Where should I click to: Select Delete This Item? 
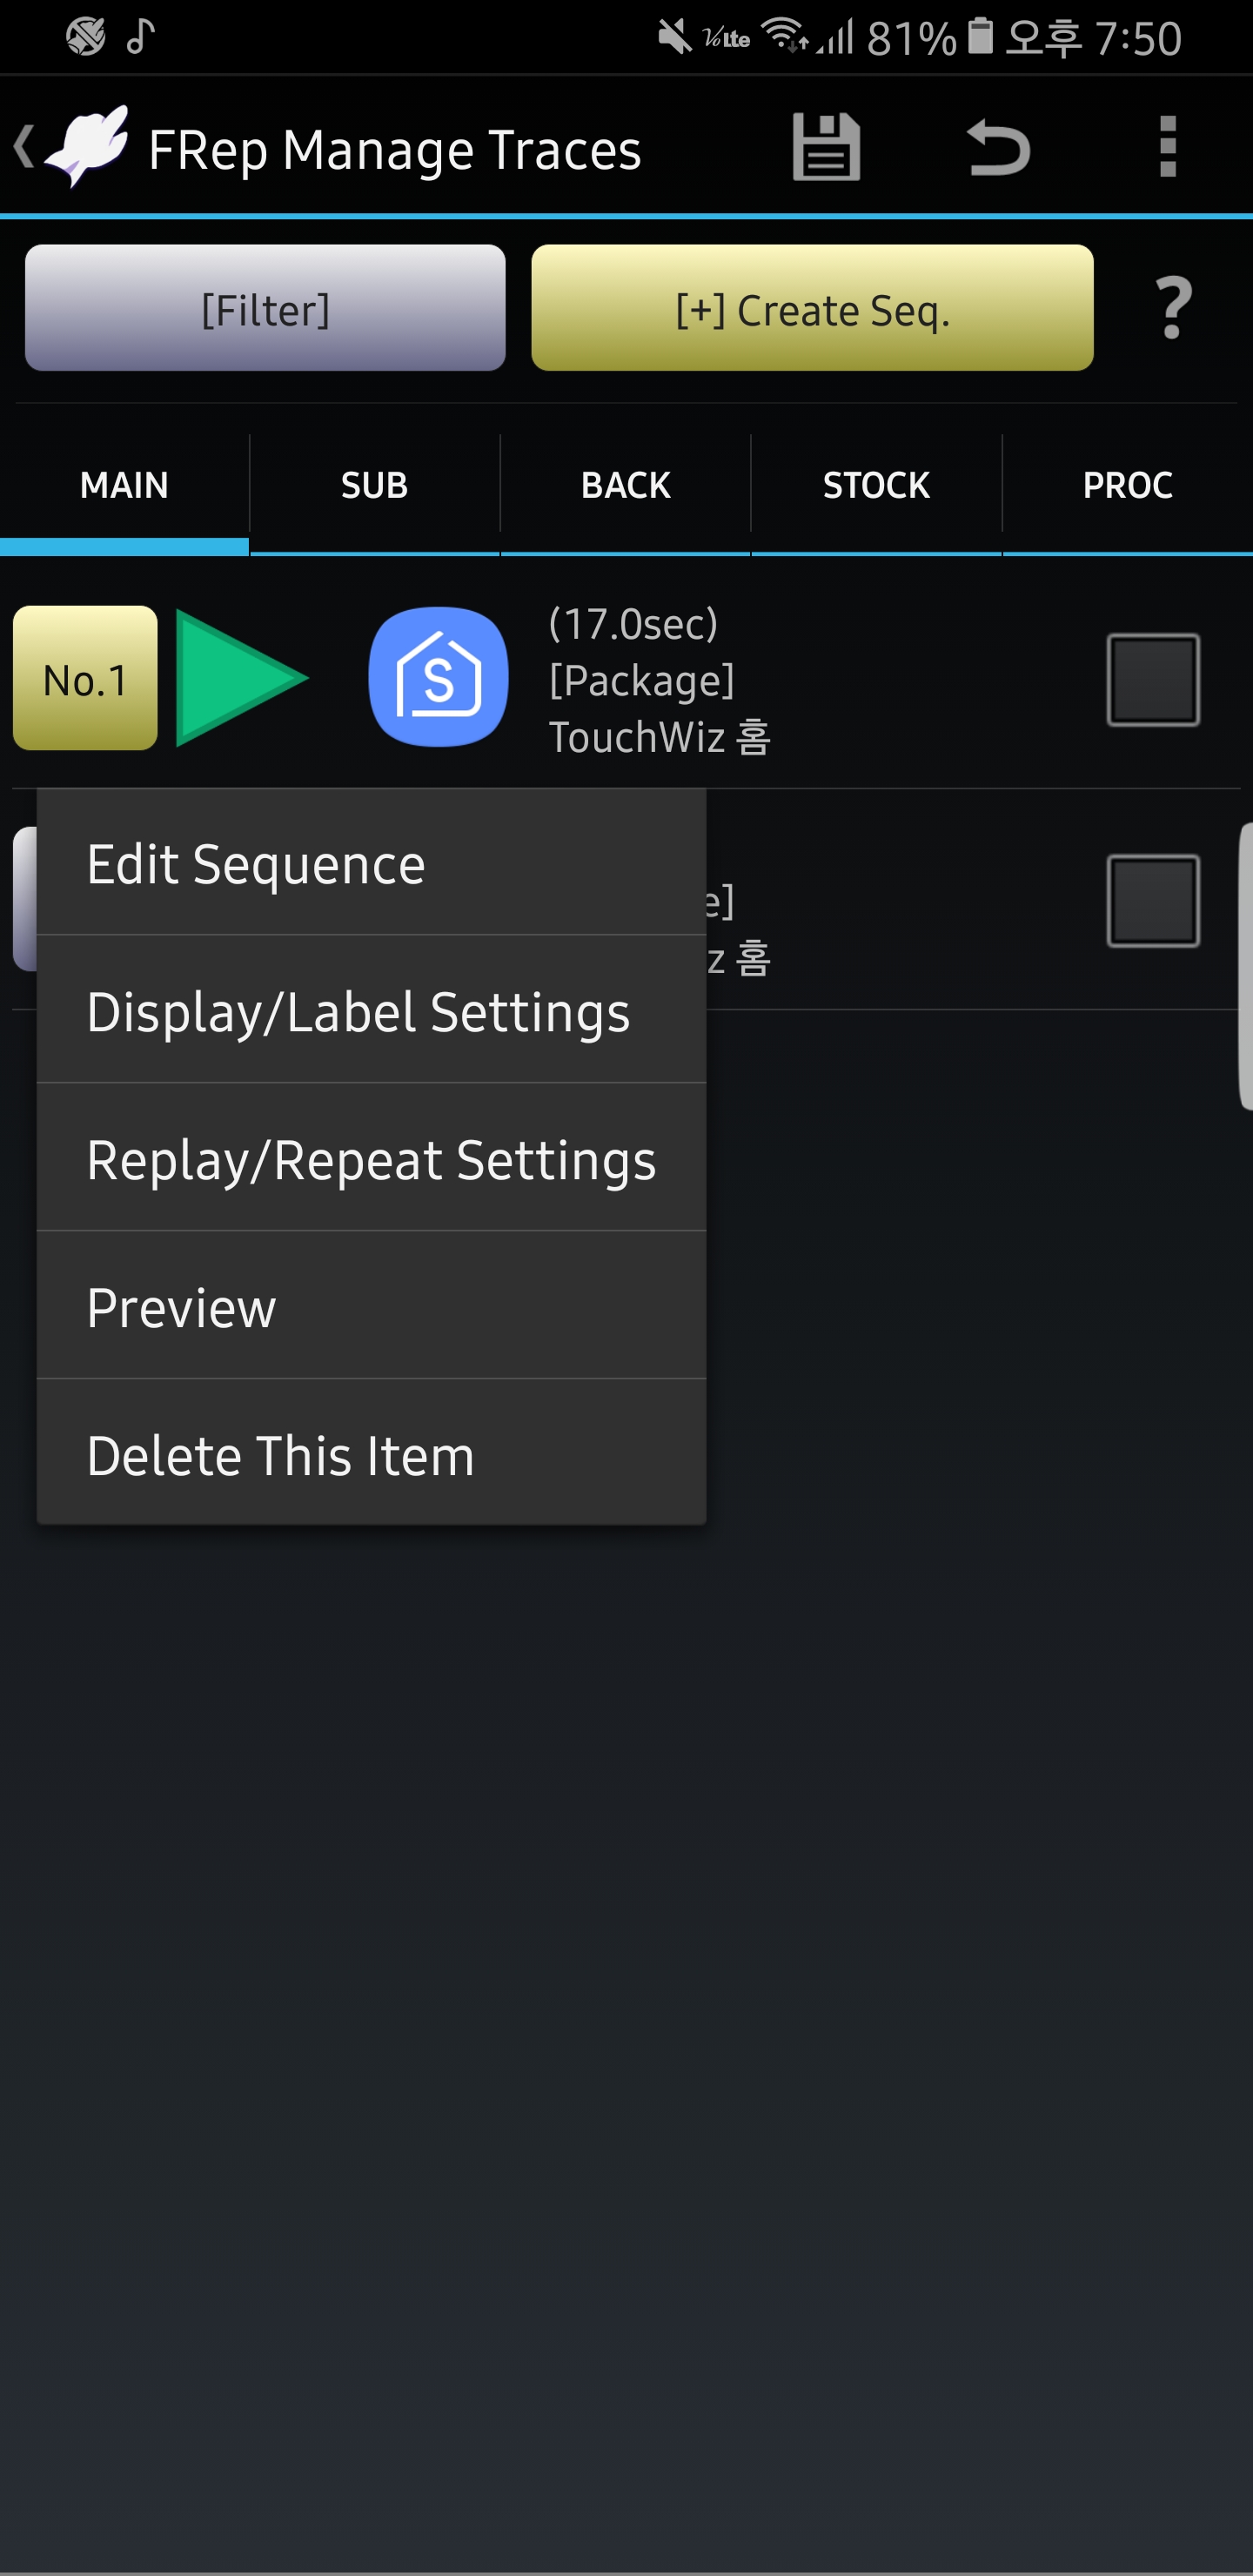tap(371, 1454)
